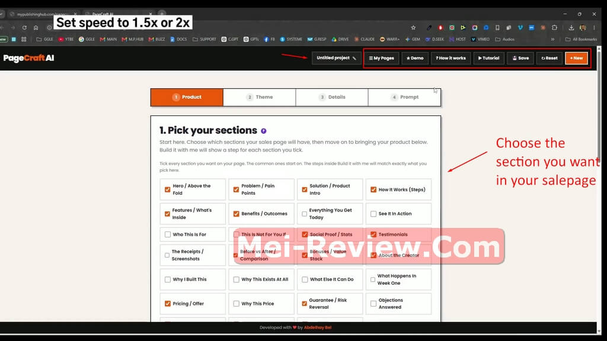Screen dimensions: 607x341
Task: Open the GGLE bookmarks folder
Action: point(44,39)
